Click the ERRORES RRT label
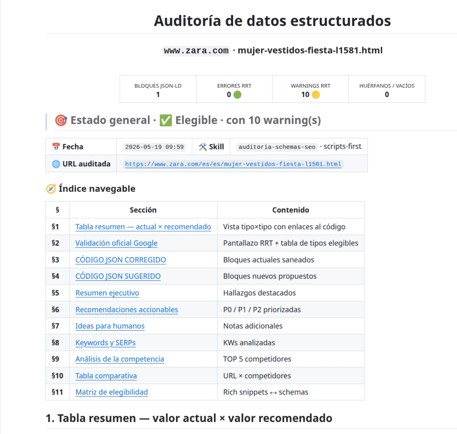 click(234, 86)
